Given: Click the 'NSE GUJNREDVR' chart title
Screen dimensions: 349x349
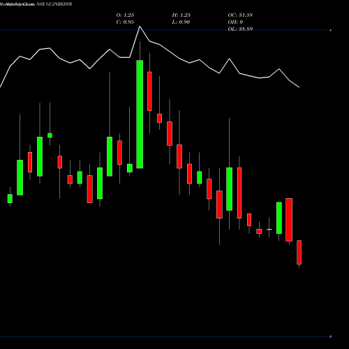Looking at the screenshot, I should click(x=54, y=4).
